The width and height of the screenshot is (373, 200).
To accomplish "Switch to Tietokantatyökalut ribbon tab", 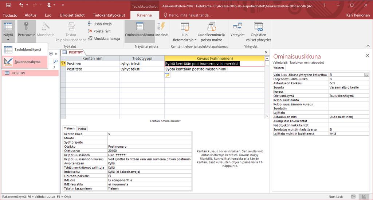I will click(109, 15).
